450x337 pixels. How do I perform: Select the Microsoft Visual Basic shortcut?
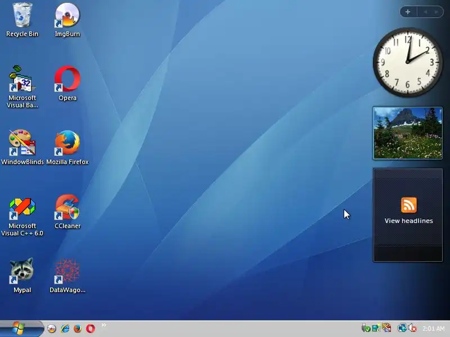point(22,87)
